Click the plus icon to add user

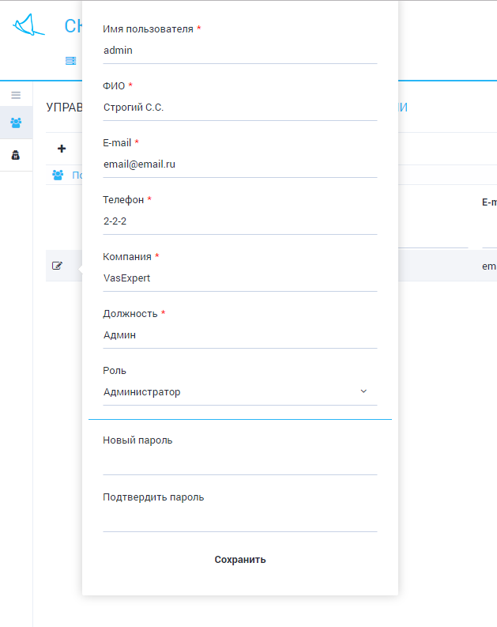tap(62, 149)
